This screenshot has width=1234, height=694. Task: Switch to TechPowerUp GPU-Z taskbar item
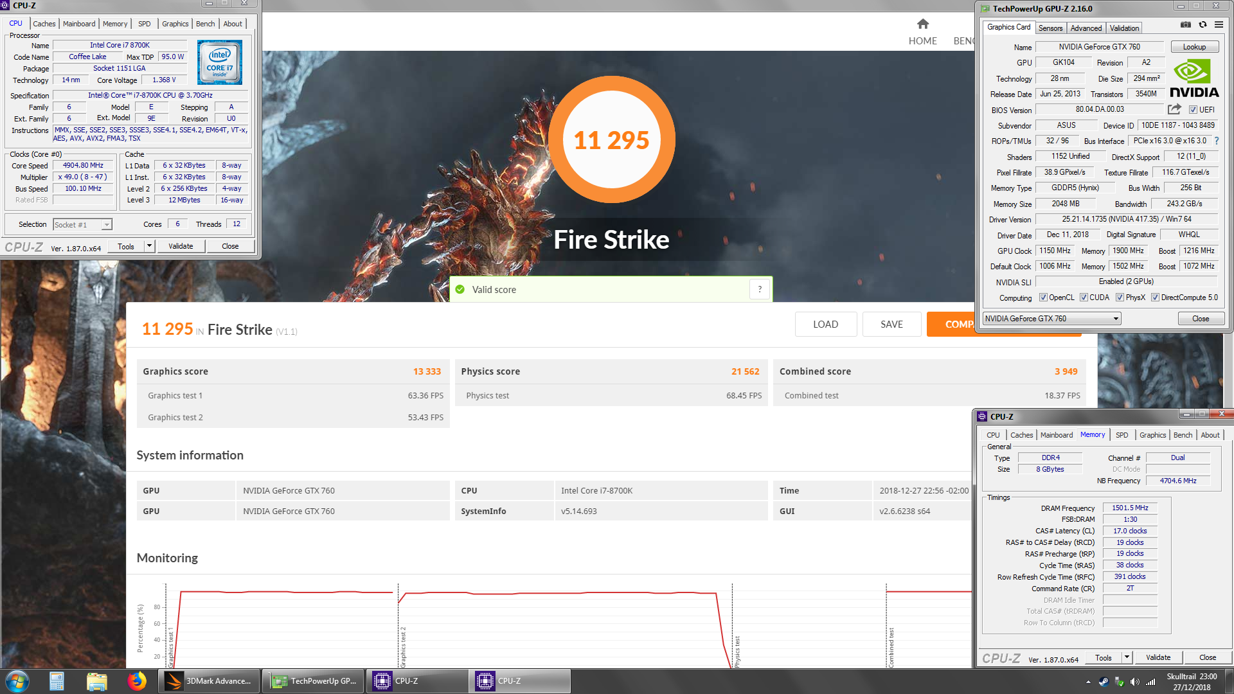click(x=313, y=681)
